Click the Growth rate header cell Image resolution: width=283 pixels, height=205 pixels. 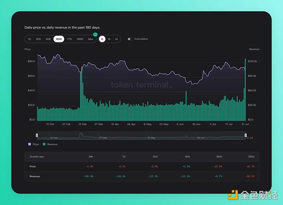(x=37, y=157)
